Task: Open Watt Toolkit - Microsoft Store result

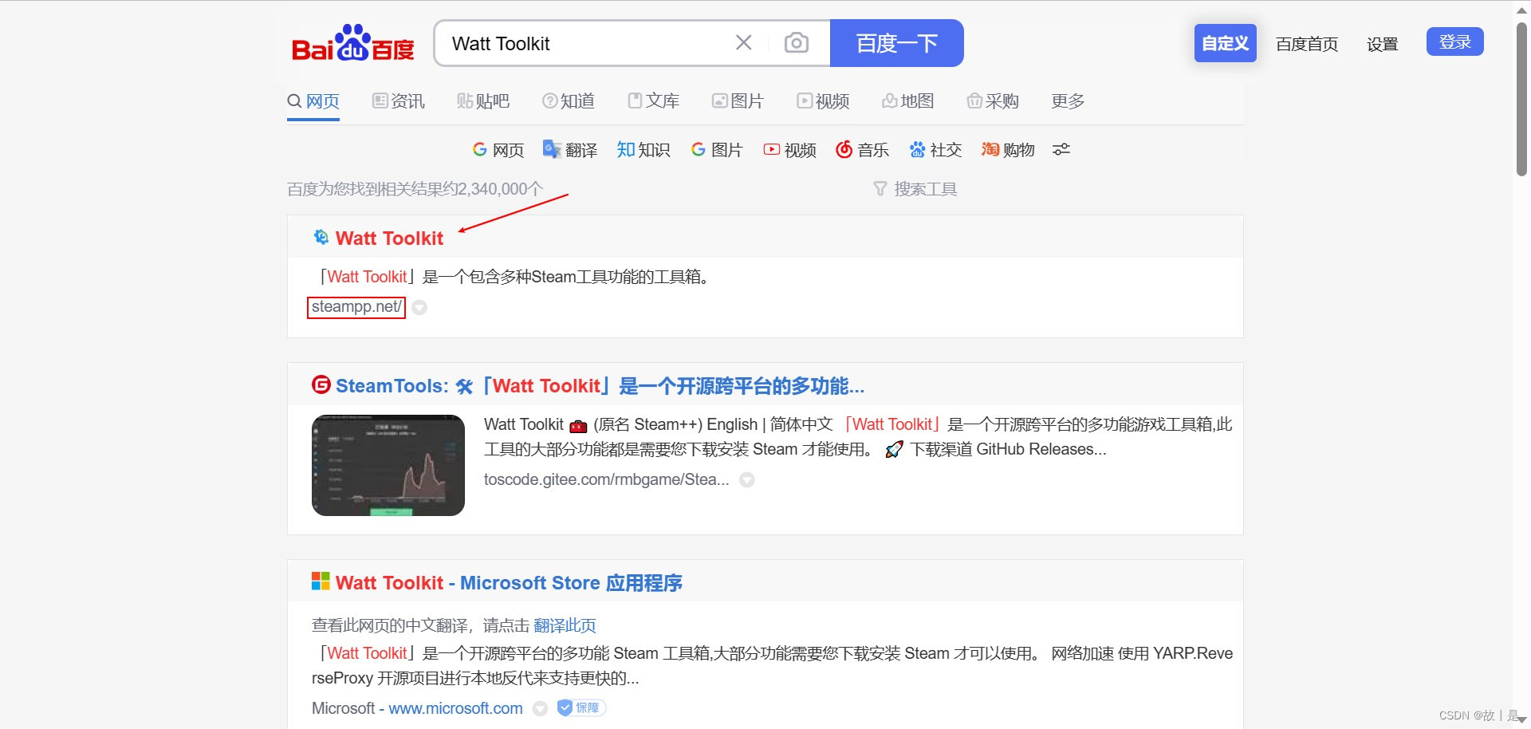Action: (x=509, y=583)
